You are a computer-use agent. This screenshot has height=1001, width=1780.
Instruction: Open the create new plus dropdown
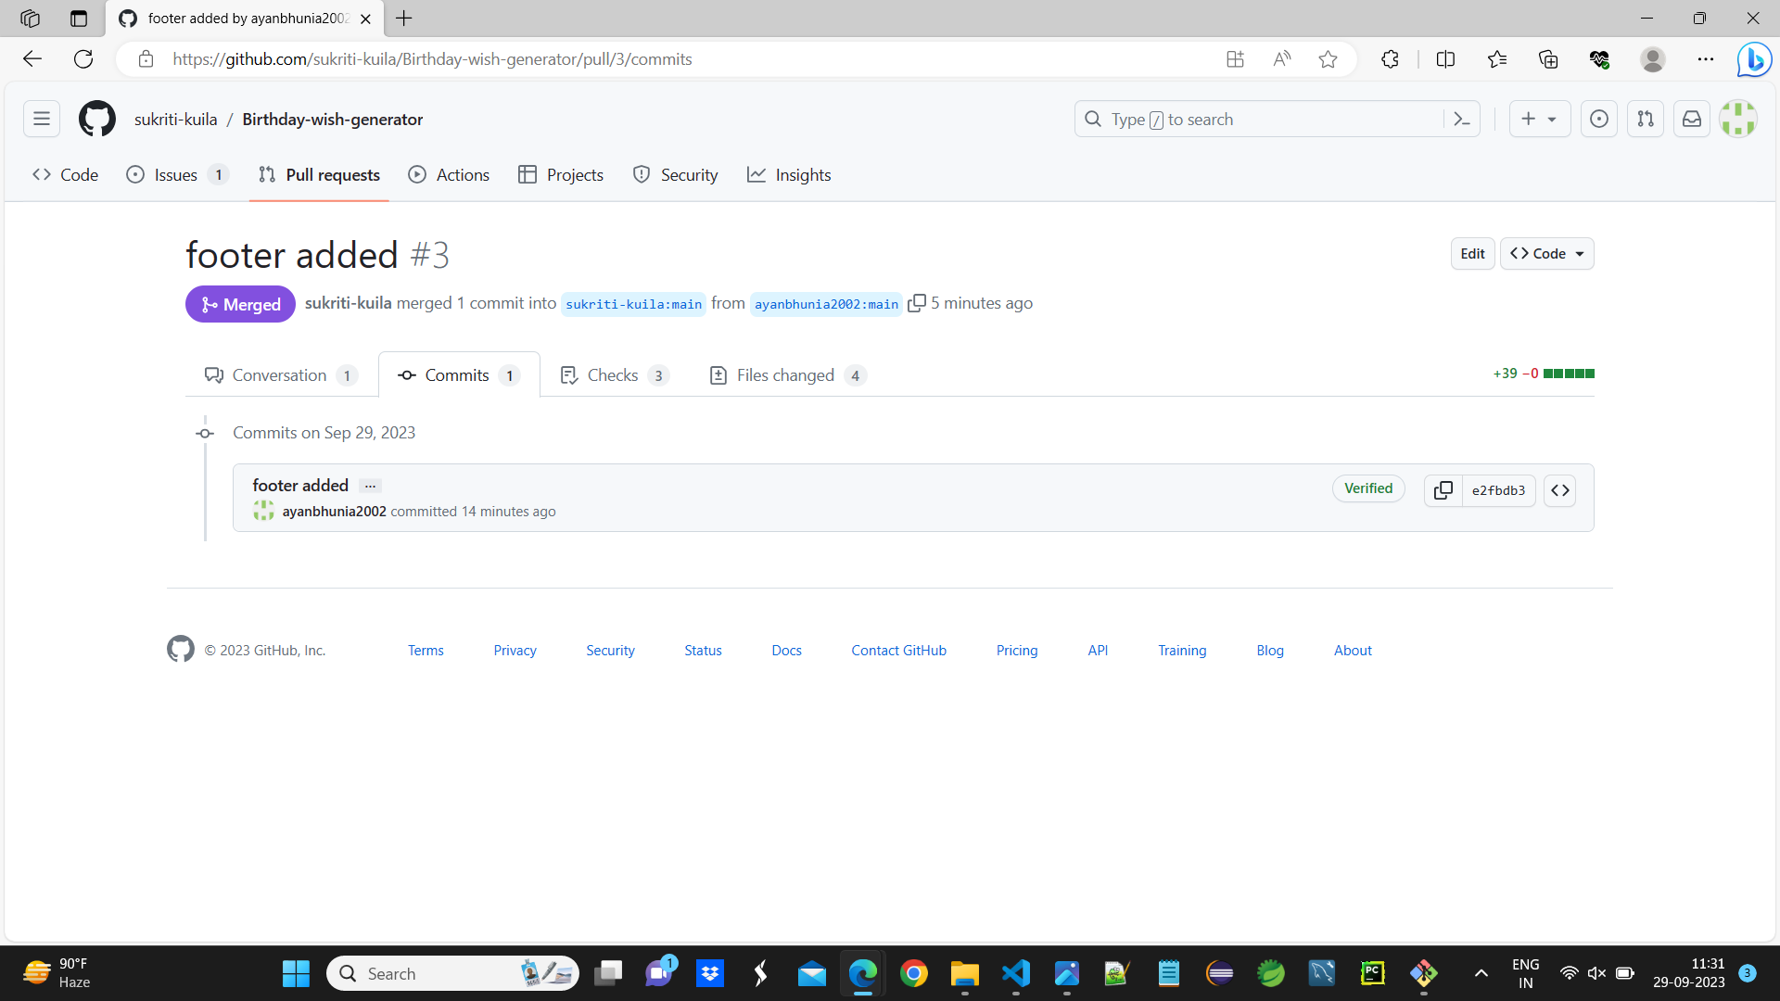pyautogui.click(x=1539, y=119)
